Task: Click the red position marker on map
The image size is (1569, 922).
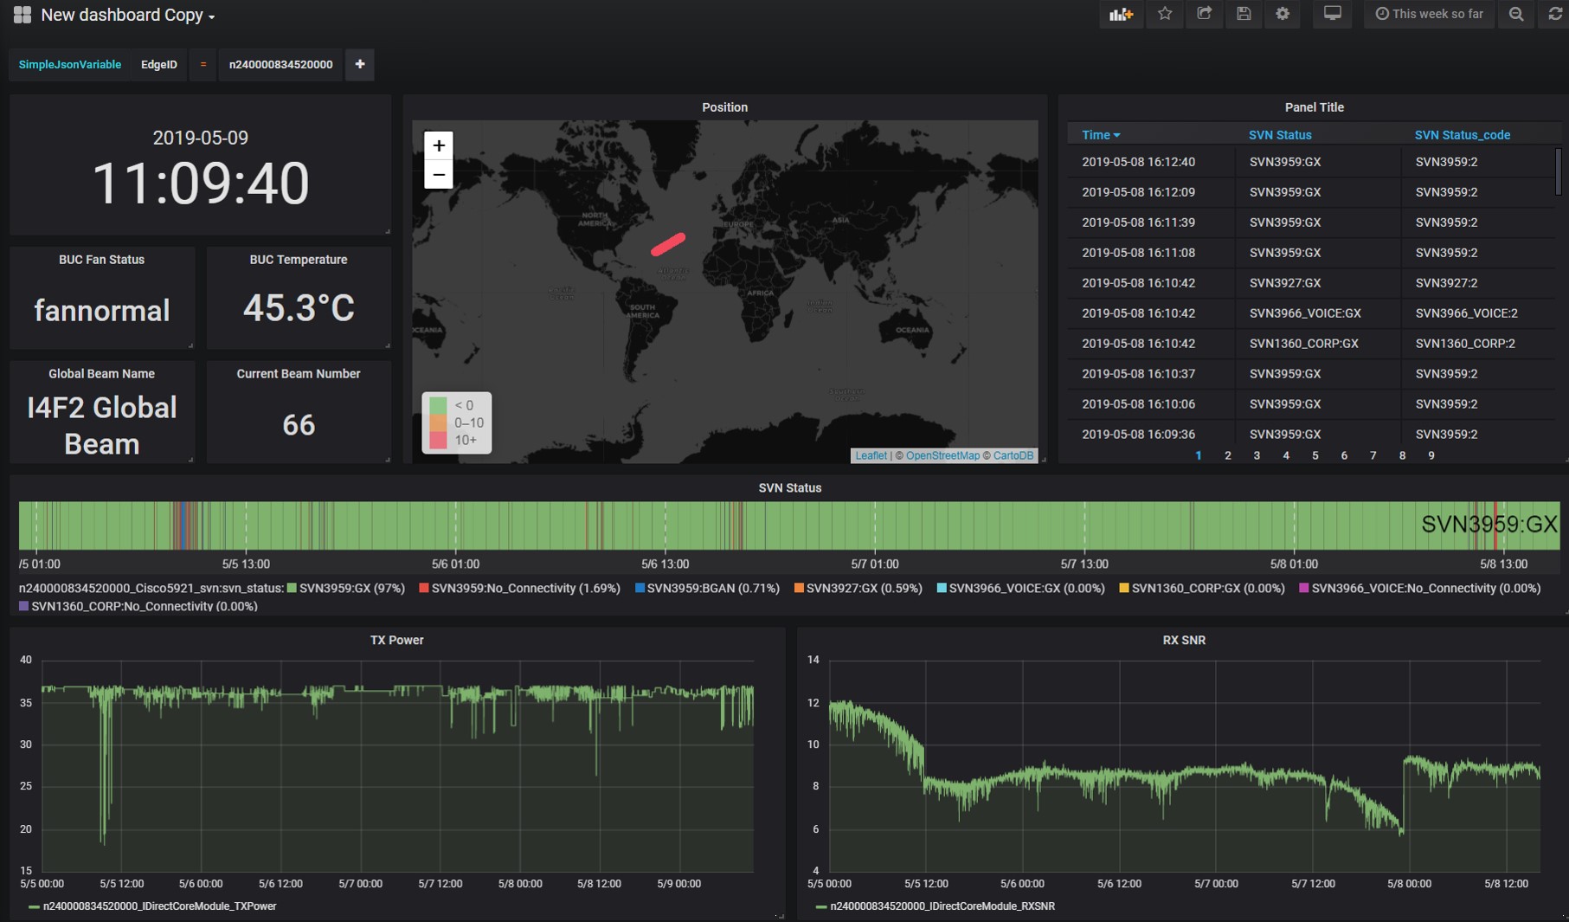Action: [668, 244]
